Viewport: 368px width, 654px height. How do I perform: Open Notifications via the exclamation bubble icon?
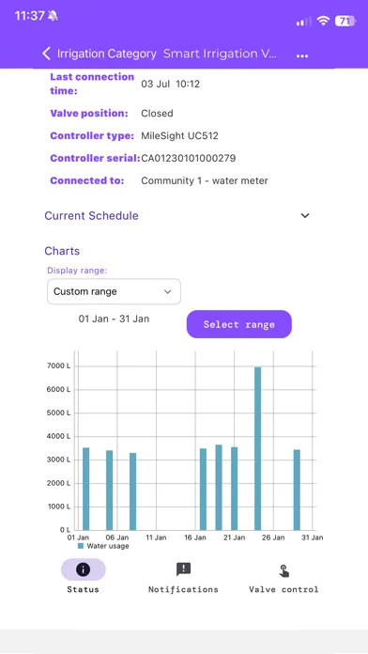point(183,568)
